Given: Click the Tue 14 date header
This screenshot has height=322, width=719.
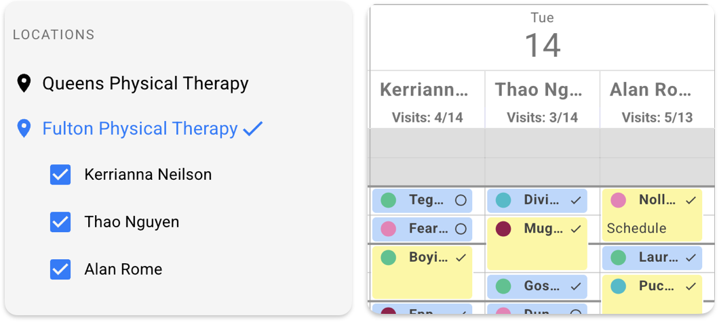Looking at the screenshot, I should coord(543,37).
